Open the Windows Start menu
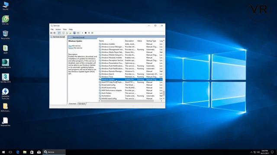The image size is (277, 155). 3,152
